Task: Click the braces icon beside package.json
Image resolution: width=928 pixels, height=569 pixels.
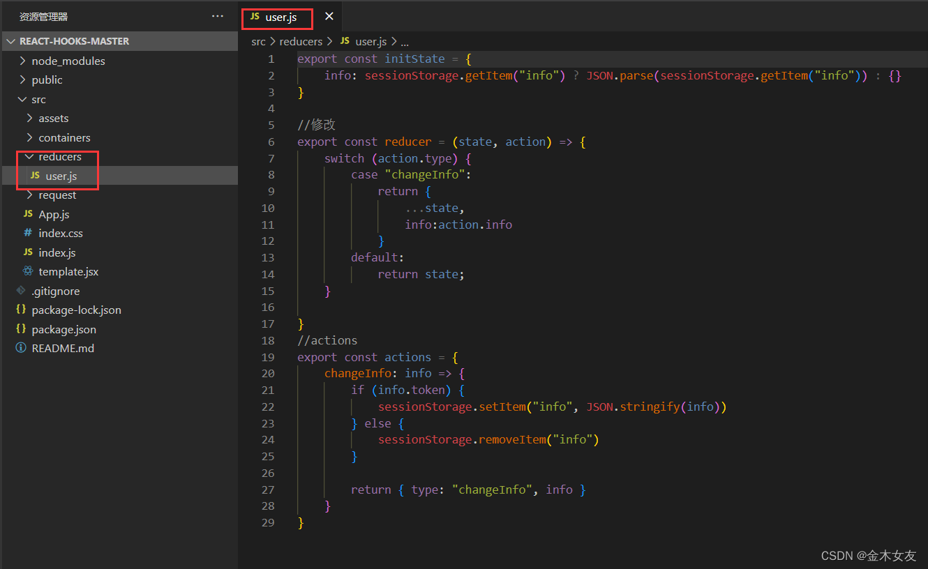Action: point(21,329)
